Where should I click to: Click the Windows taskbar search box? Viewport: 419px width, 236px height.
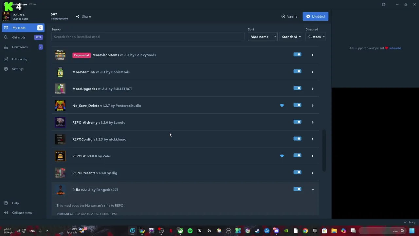click(382, 231)
